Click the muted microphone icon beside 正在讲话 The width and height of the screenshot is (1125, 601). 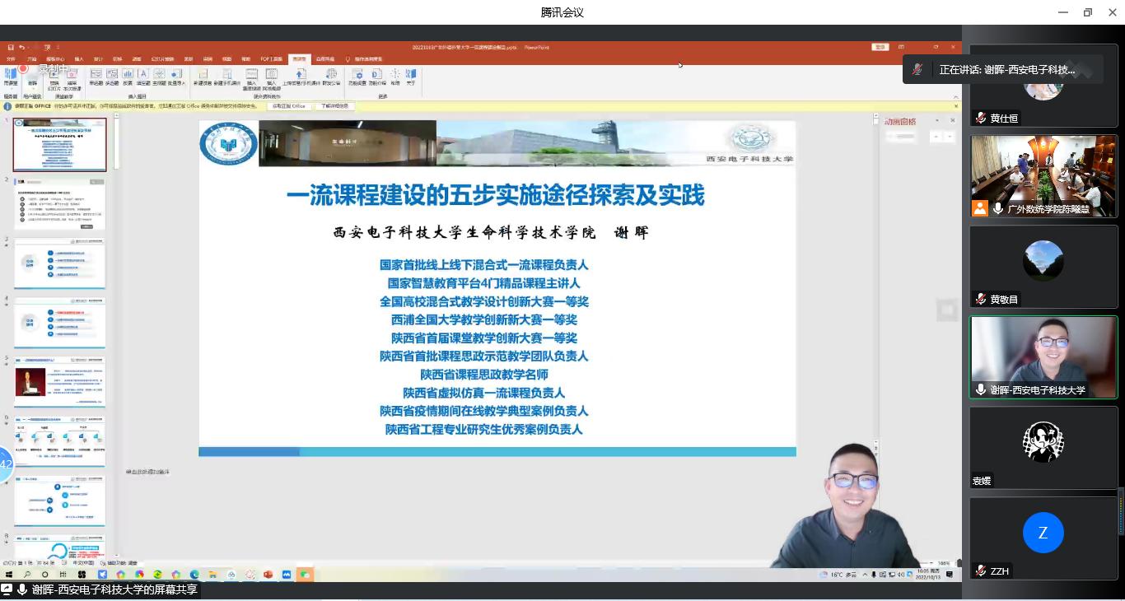(x=917, y=70)
